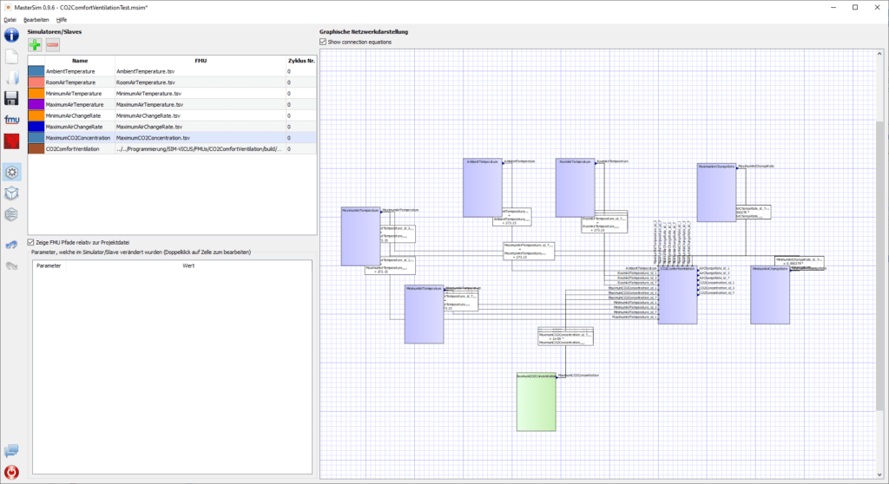Toggle 'Zeige FMU Pfade relativ zur Projektdatei'

click(x=30, y=243)
